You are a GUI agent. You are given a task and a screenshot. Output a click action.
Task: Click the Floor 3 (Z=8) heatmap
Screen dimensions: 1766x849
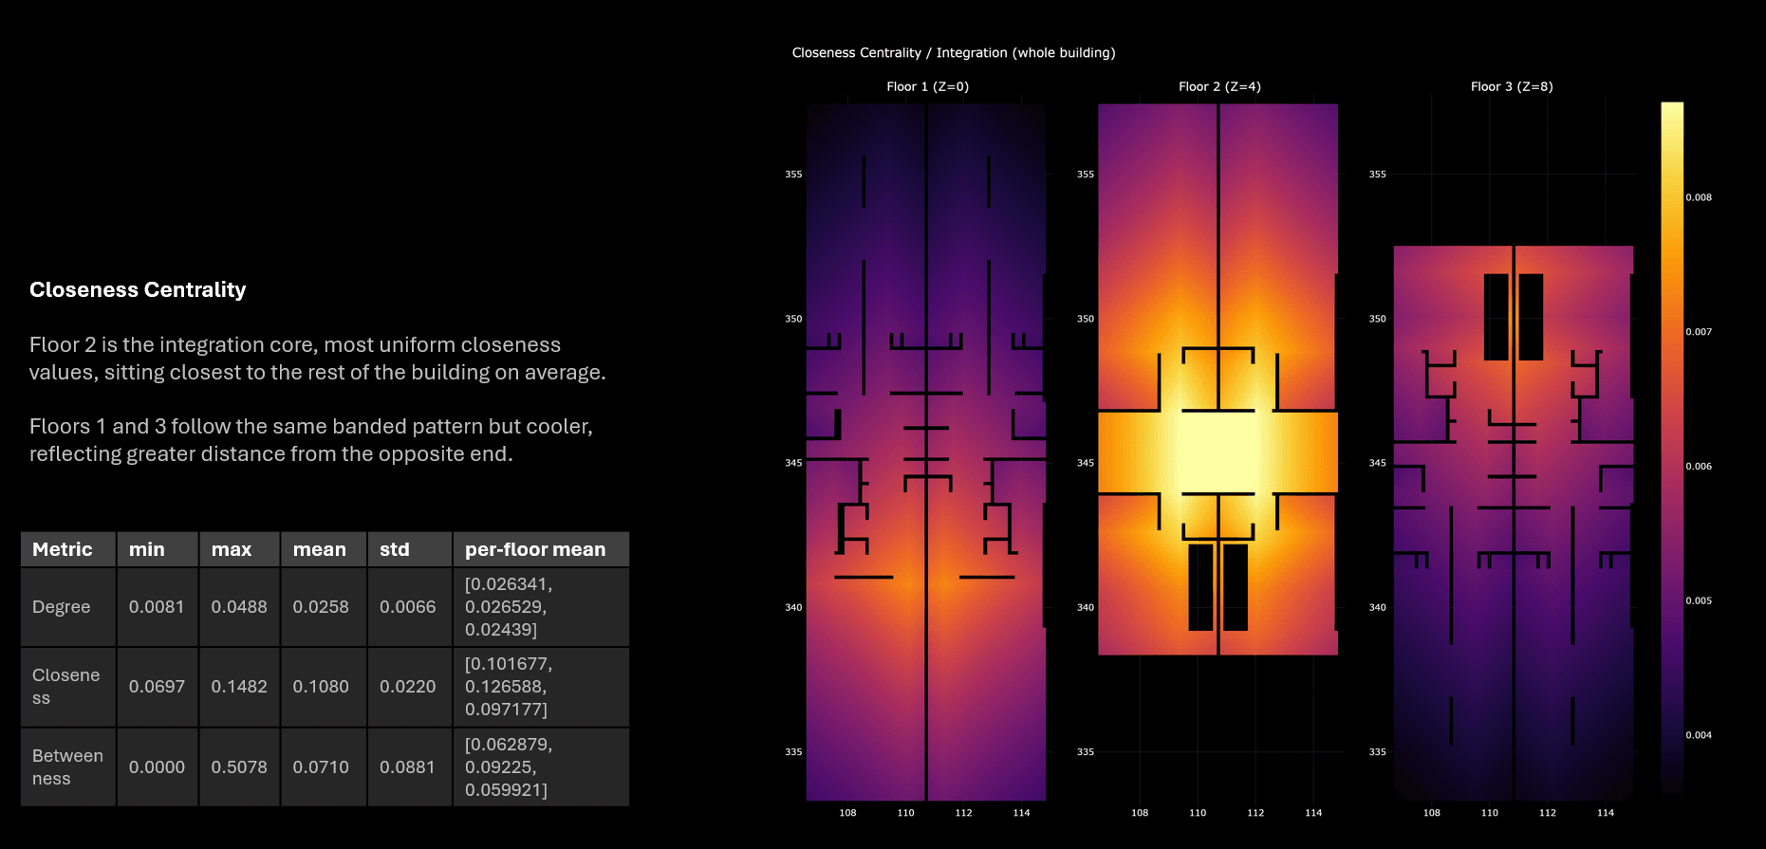tap(1514, 523)
